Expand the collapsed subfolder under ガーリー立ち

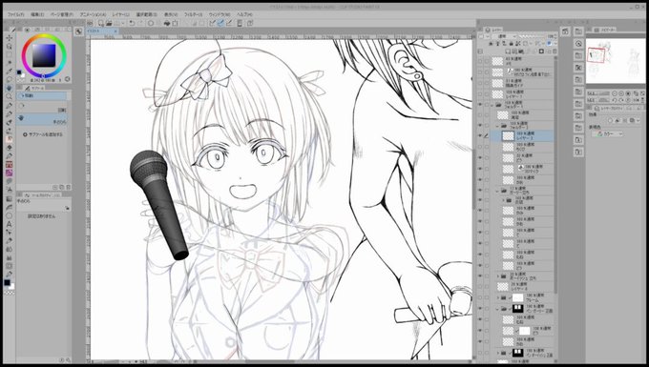503,200
